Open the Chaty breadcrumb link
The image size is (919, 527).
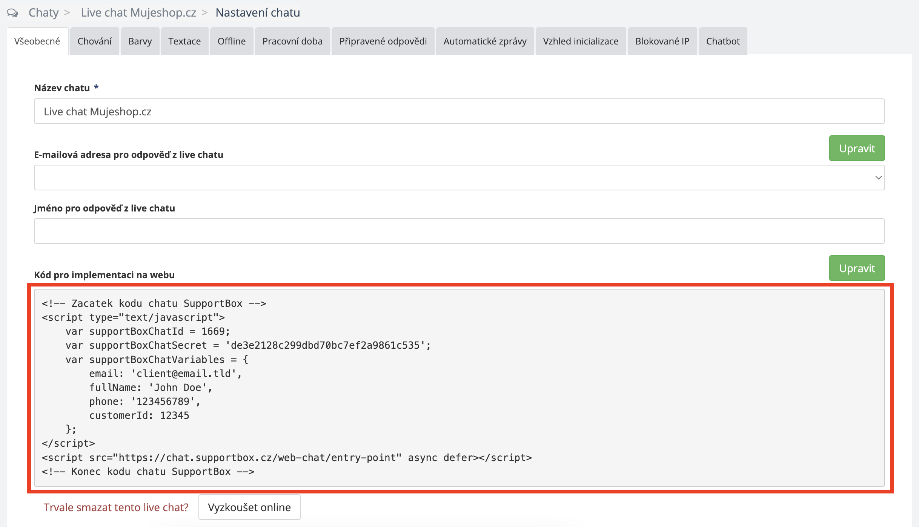pos(43,13)
